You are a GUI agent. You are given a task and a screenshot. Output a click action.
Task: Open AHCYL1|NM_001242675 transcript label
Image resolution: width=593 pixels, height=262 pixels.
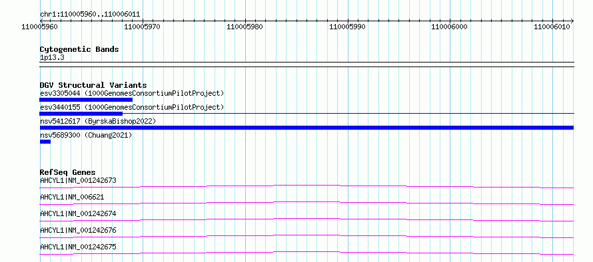coord(78,247)
